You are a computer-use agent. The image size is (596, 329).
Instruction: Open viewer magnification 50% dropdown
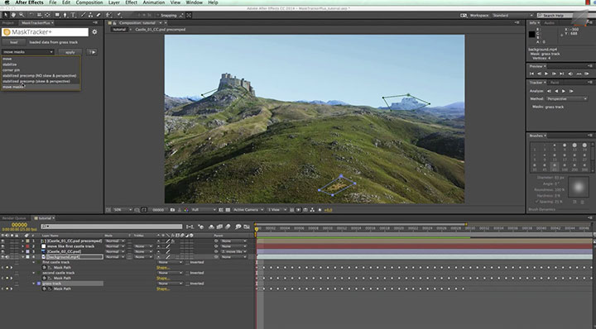point(122,210)
